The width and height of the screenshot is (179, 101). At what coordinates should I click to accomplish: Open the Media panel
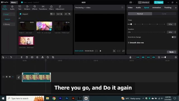coord(5,8)
